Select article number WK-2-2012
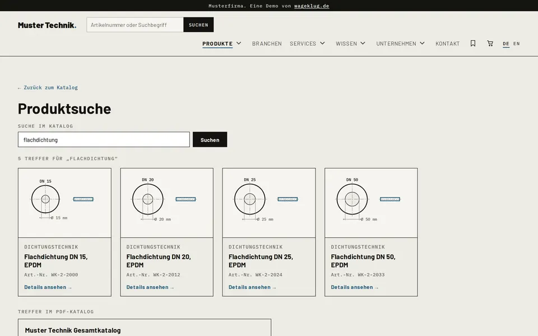The width and height of the screenshot is (538, 336). click(x=167, y=274)
